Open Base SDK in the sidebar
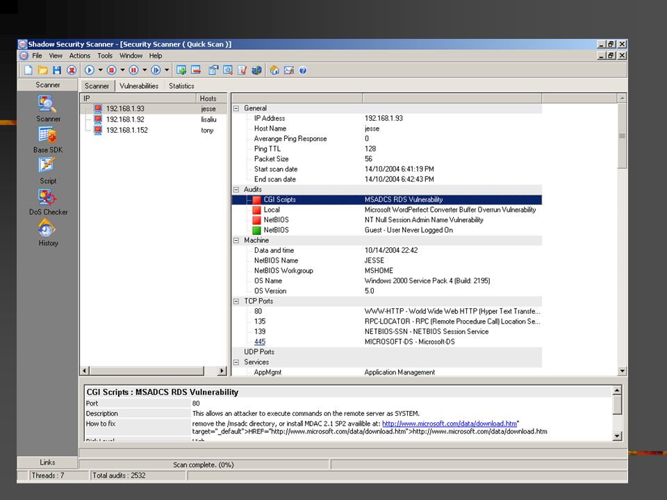Viewport: 667px width, 500px height. pyautogui.click(x=47, y=135)
